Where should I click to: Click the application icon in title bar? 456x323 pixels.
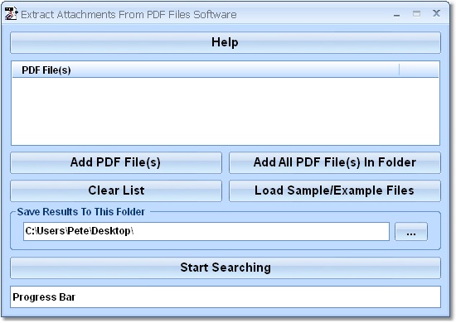[x=11, y=13]
